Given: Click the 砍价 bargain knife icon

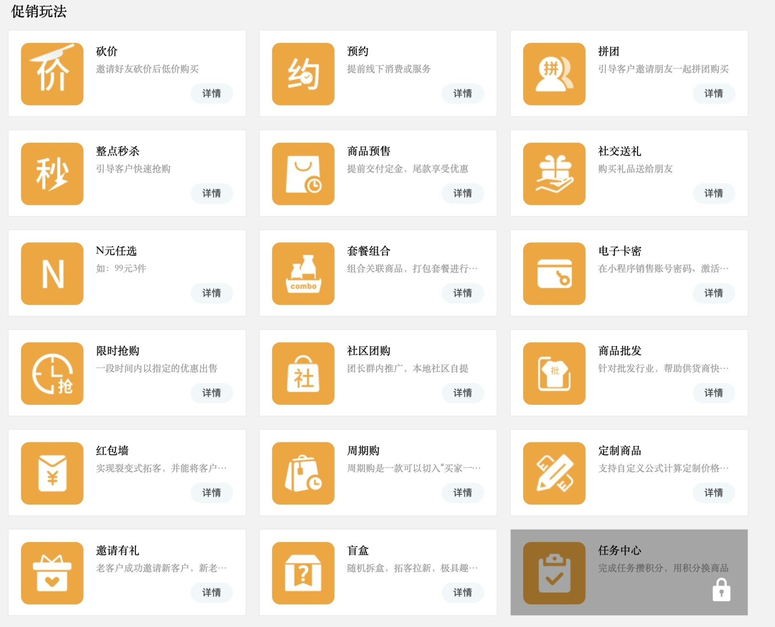Looking at the screenshot, I should [x=52, y=74].
